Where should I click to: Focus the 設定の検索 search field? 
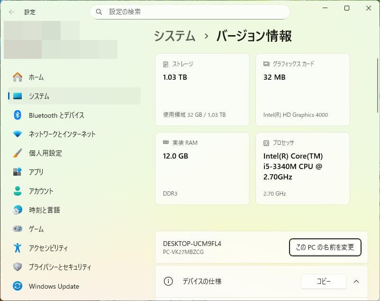(190, 12)
